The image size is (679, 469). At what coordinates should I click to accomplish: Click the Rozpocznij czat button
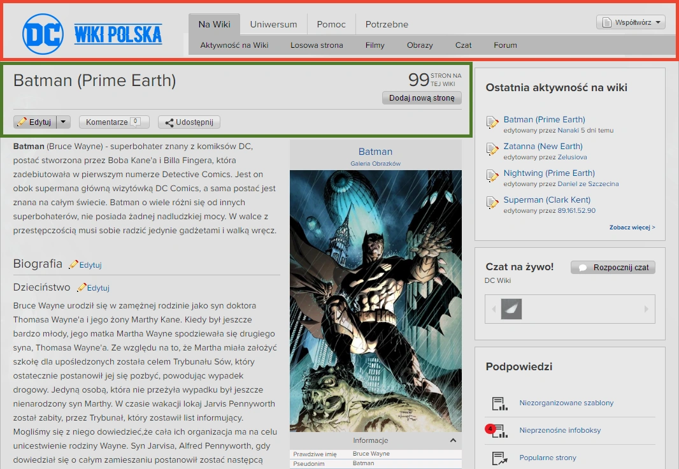613,268
